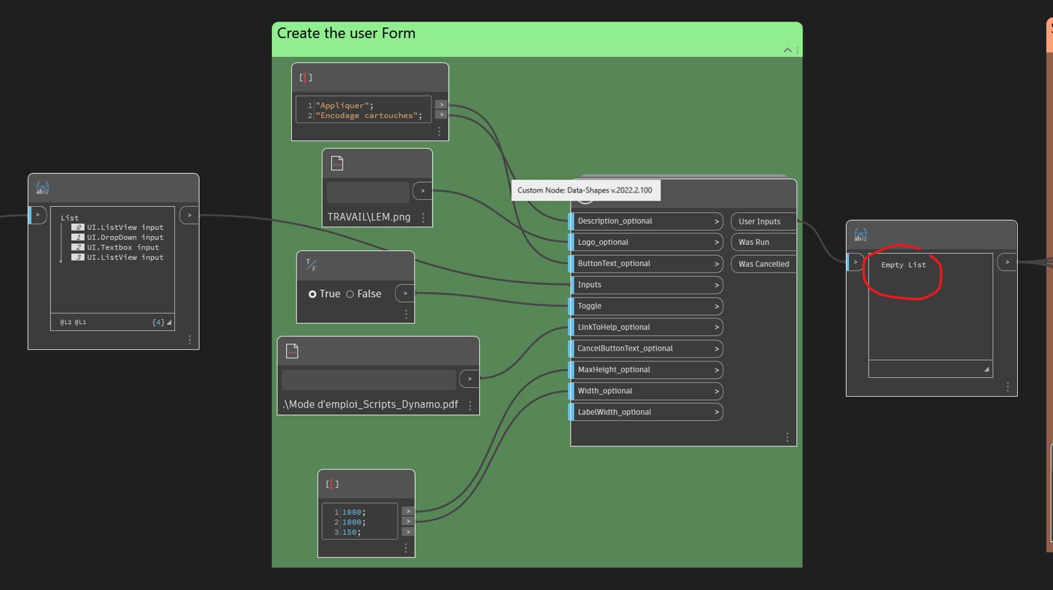Click the code block icon on the 1000-values node
1053x590 pixels.
[332, 484]
